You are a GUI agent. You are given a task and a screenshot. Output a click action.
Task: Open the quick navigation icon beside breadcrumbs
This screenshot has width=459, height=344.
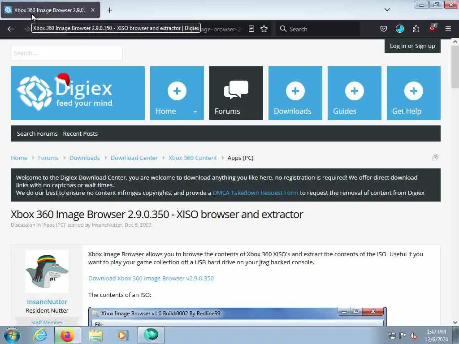point(435,158)
